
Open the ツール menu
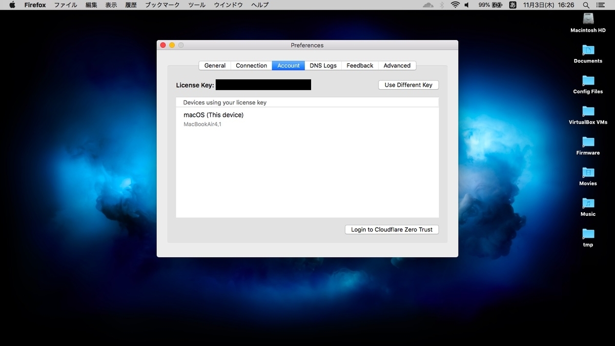(x=197, y=5)
